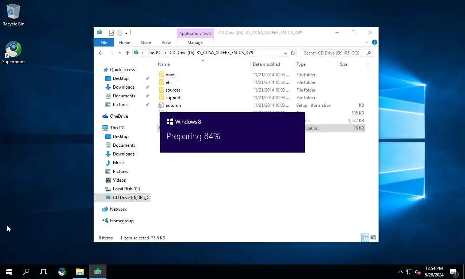Click the Application Tools contextual tab header
This screenshot has width=465, height=279.
(x=195, y=33)
